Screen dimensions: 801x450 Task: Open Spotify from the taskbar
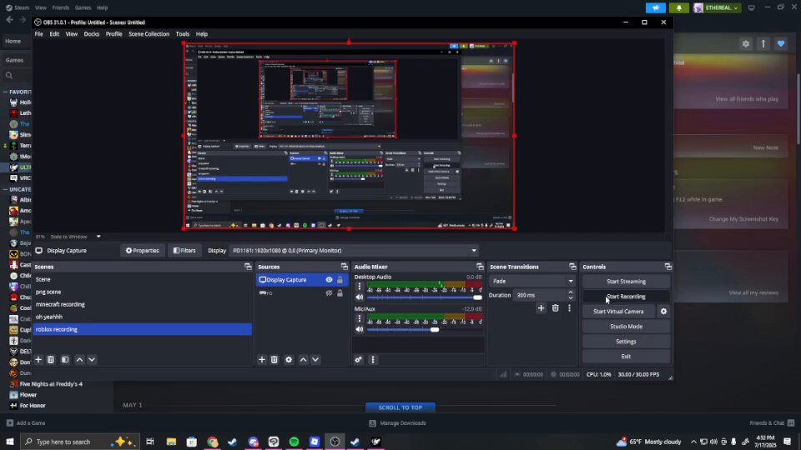[294, 442]
